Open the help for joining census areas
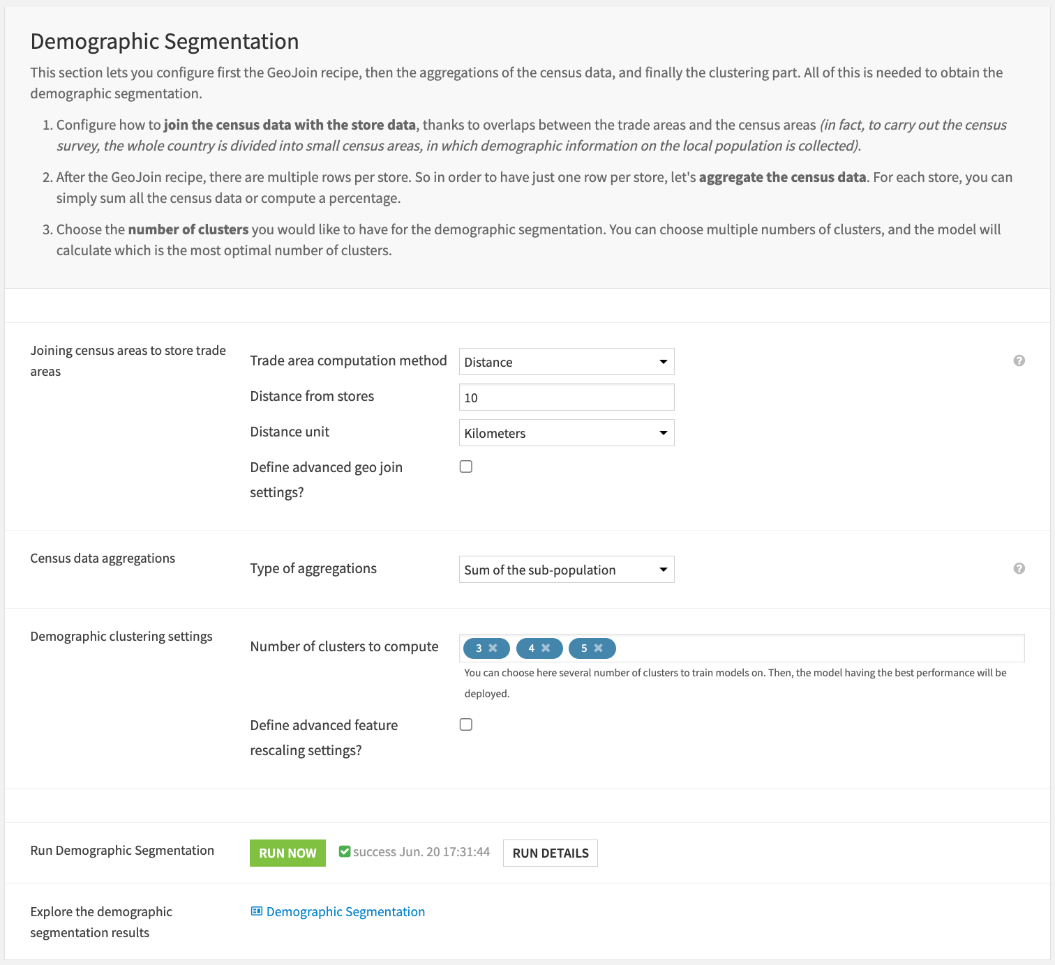 1019,360
